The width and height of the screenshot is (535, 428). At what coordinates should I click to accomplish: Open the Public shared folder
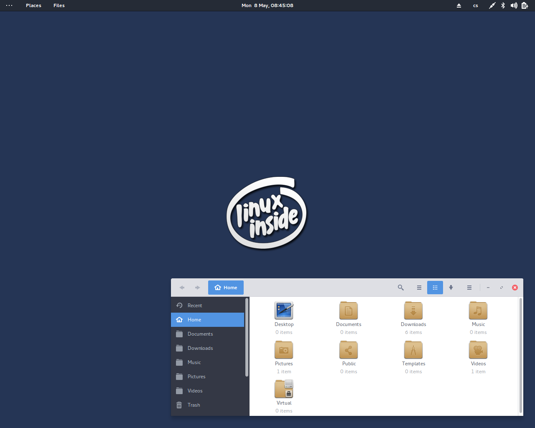pos(349,350)
